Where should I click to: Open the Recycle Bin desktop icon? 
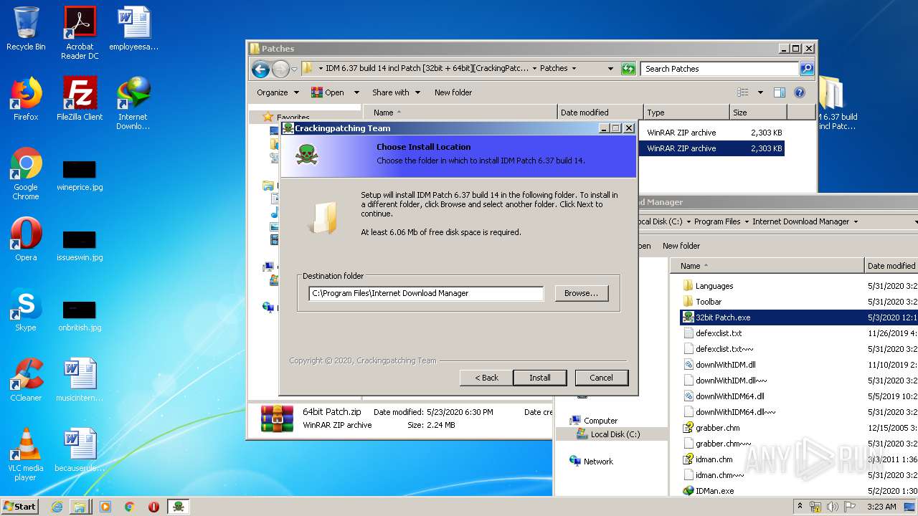click(26, 29)
